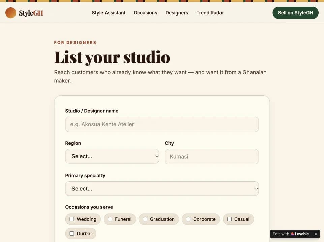Toggle the Casual occasion checkbox
The width and height of the screenshot is (324, 242).
click(229, 219)
